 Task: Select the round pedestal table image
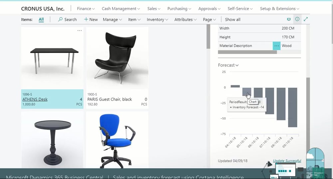point(52,140)
